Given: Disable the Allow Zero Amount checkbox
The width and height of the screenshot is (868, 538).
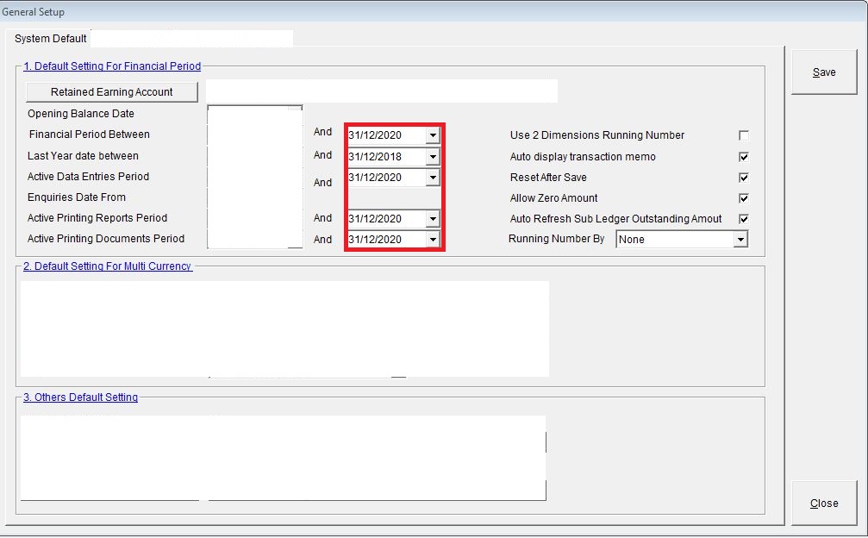Looking at the screenshot, I should [744, 198].
